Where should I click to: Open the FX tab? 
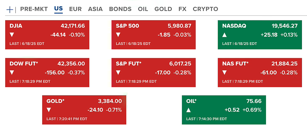pyautogui.click(x=182, y=9)
